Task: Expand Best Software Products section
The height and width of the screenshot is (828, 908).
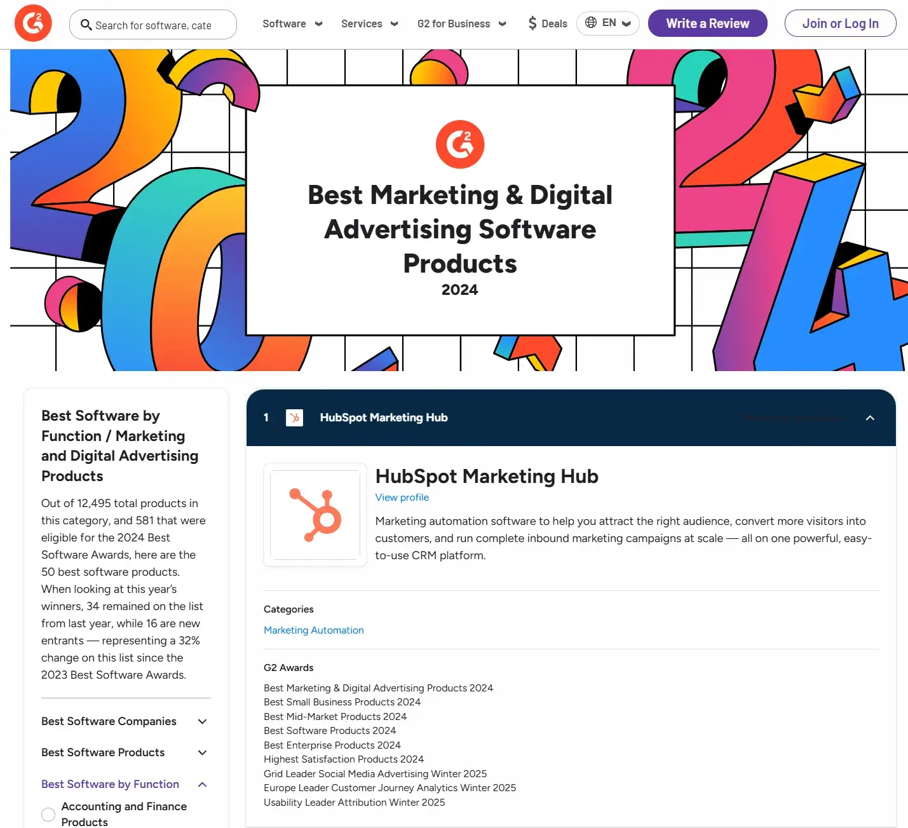Action: pos(203,752)
